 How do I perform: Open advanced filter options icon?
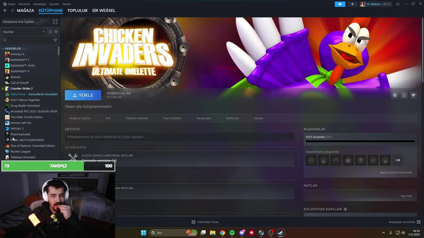55,40
